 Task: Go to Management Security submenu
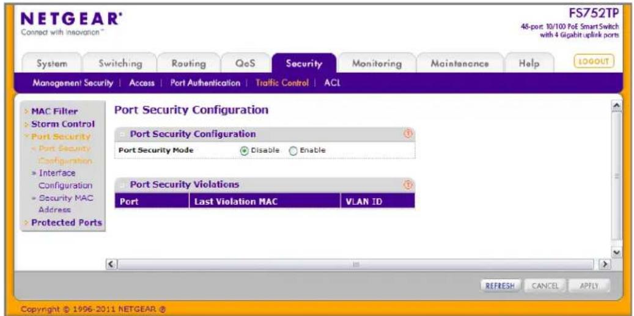pyautogui.click(x=73, y=83)
